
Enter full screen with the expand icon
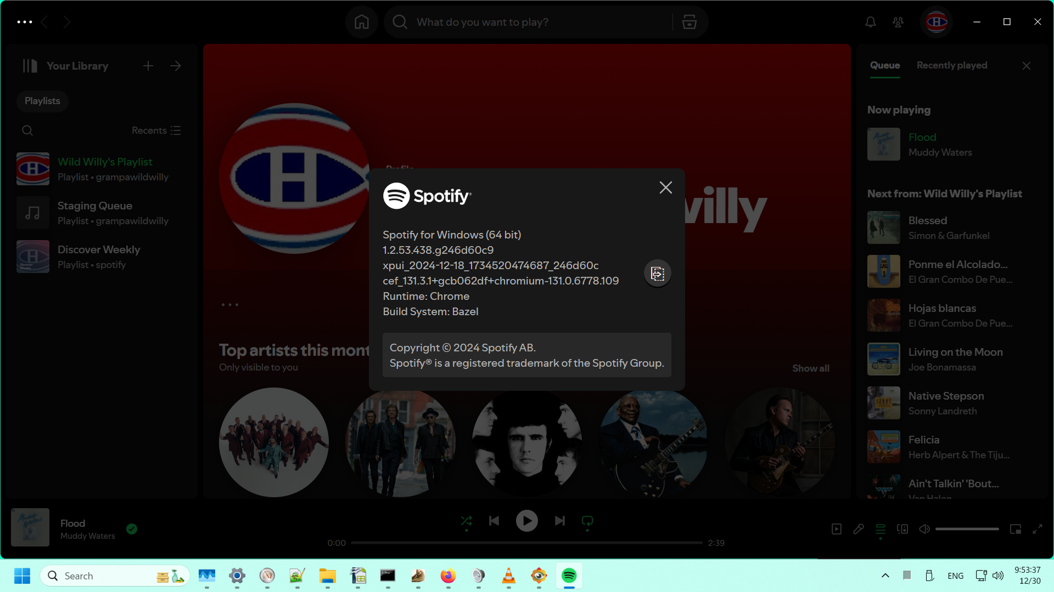pyautogui.click(x=1038, y=529)
